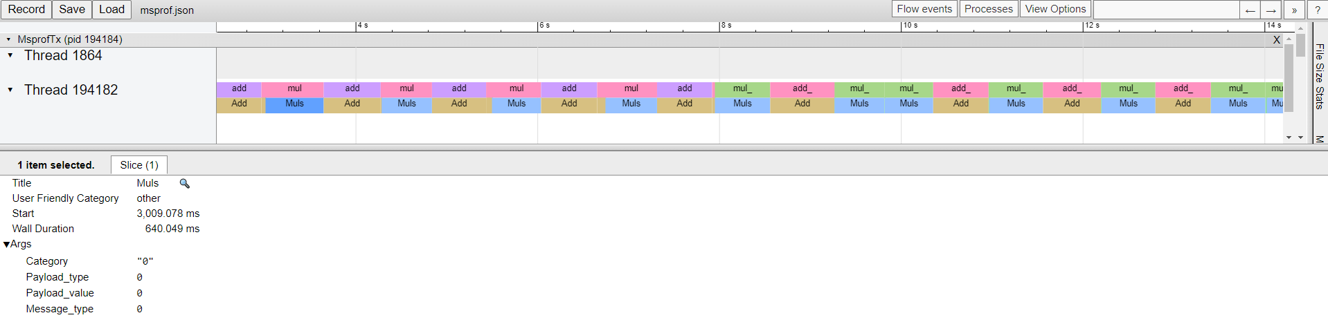The width and height of the screenshot is (1328, 322).
Task: Select the Thread 1864 label
Action: [63, 55]
